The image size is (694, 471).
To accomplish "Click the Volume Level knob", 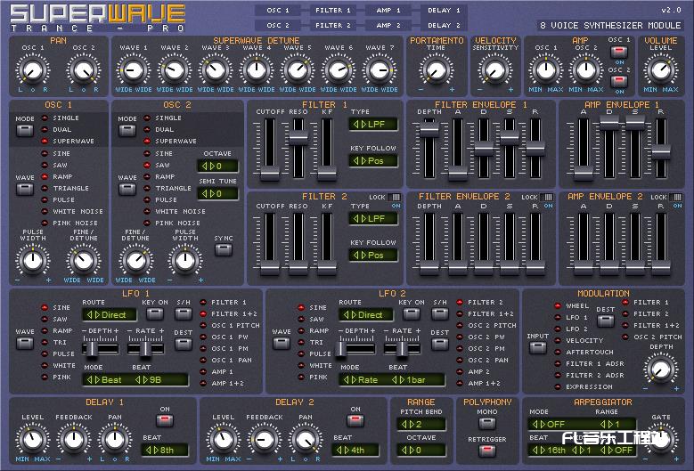I will 660,69.
